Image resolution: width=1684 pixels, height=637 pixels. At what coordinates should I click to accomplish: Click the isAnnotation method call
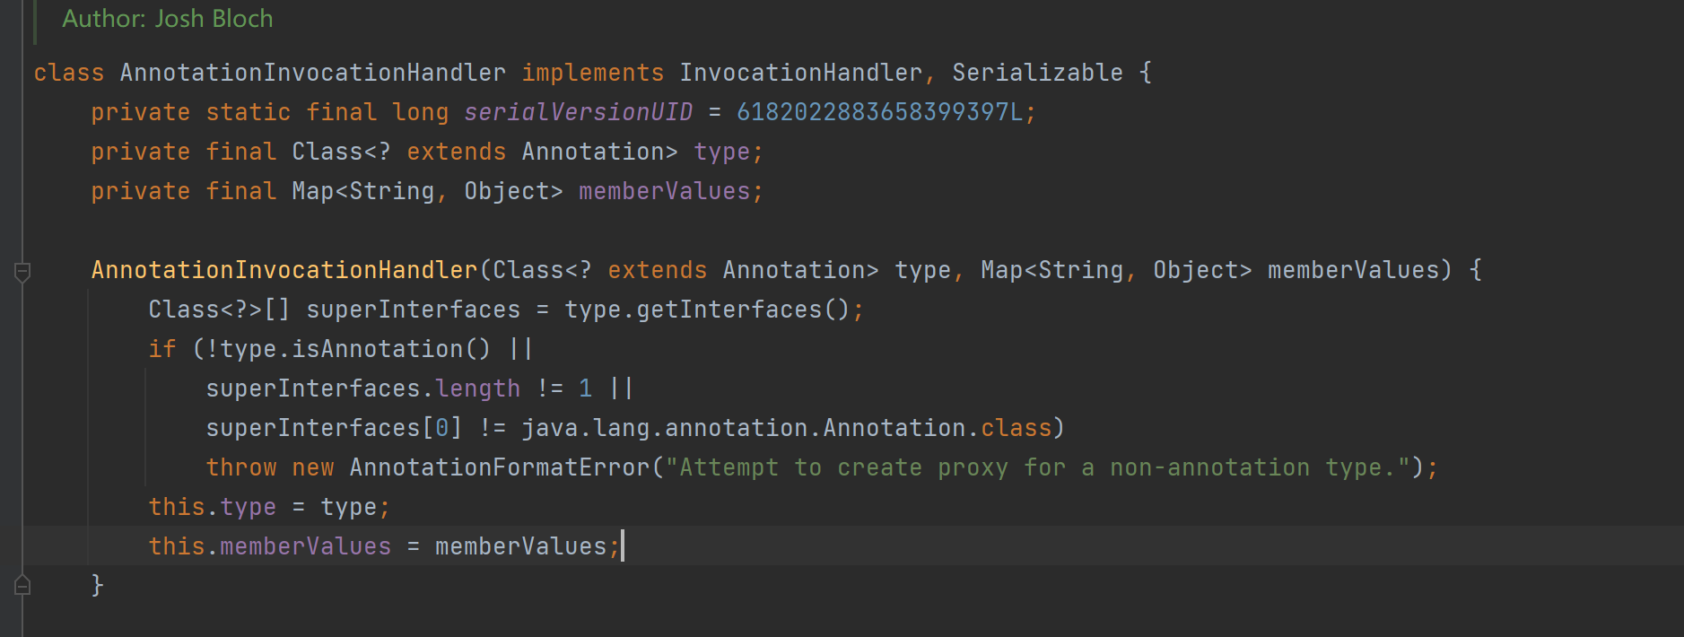pyautogui.click(x=377, y=349)
